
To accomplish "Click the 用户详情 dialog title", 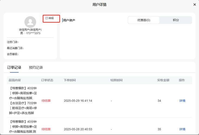I will tap(99, 5).
